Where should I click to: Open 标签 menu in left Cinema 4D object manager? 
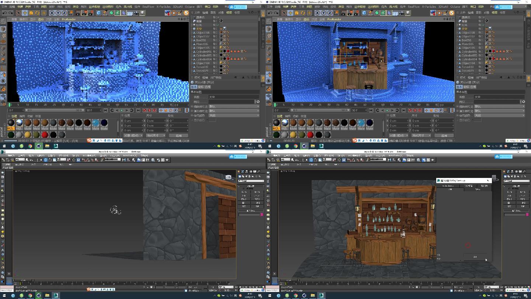pos(229,12)
